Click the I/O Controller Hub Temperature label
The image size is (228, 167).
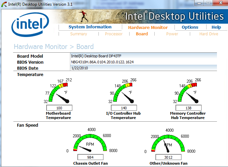(x=123, y=115)
